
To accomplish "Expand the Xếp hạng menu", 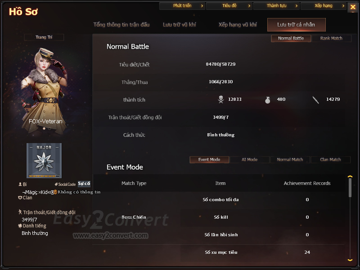I will tap(324, 6).
